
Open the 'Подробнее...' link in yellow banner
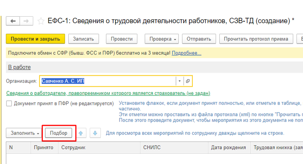click(187, 53)
